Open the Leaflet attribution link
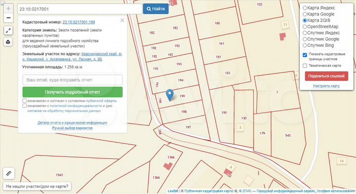Image resolution: width=356 pixels, height=194 pixels. [173, 191]
